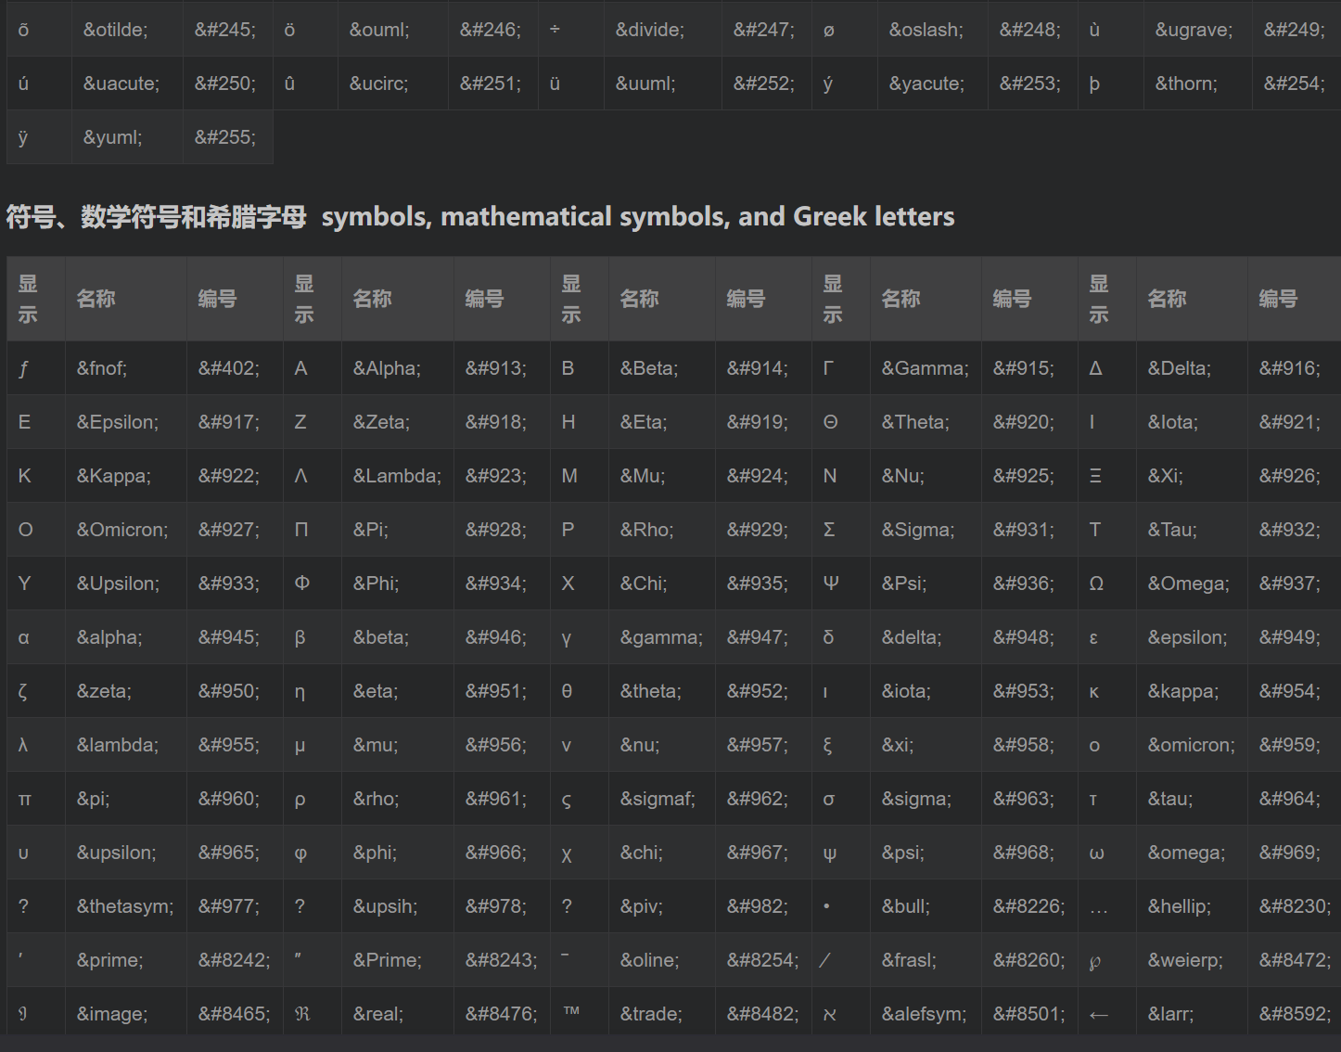1341x1052 pixels.
Task: Click the &thorn; entity name
Action: (x=1186, y=83)
